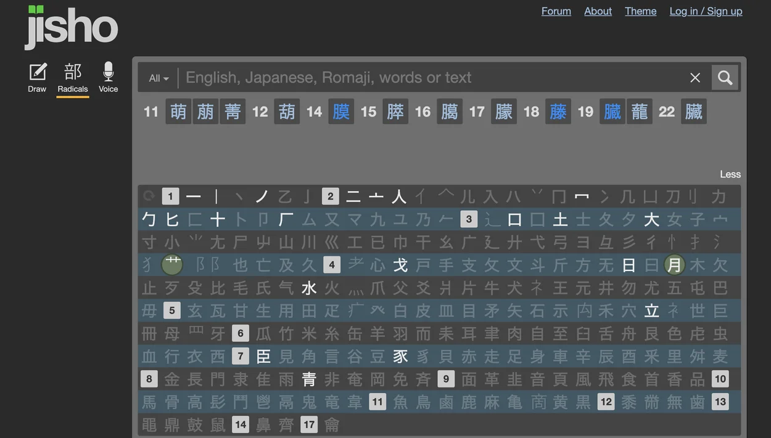Screen dimensions: 771x438
Task: Toggle the 勹 wrap radical
Action: point(149,219)
